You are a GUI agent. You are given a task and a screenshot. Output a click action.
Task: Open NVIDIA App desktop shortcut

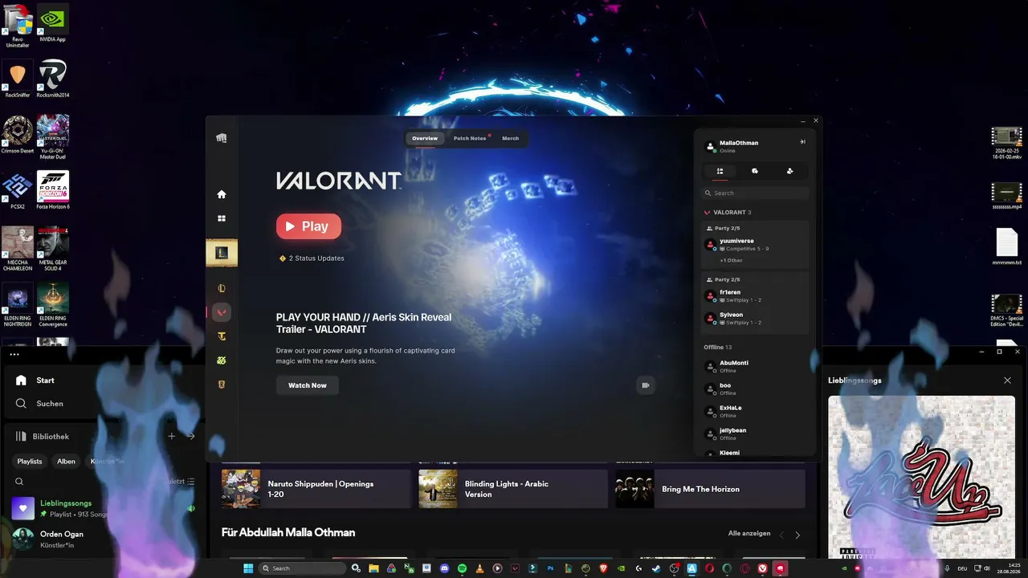[53, 22]
